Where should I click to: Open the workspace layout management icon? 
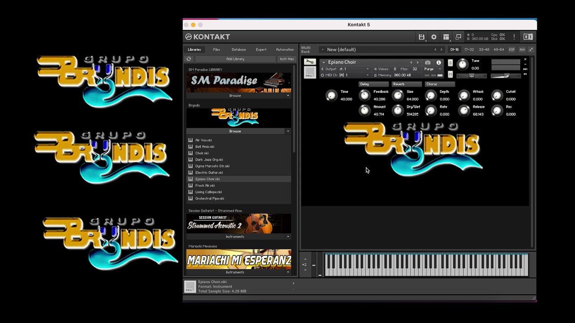click(446, 37)
